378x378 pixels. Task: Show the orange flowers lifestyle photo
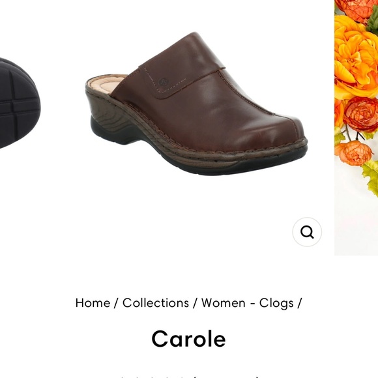point(356,128)
